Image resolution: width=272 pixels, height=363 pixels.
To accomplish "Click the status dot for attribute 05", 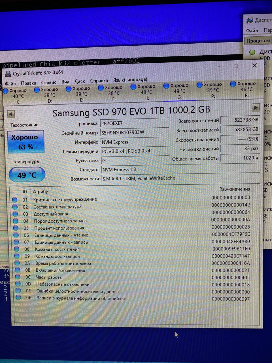I will [x=16, y=228].
